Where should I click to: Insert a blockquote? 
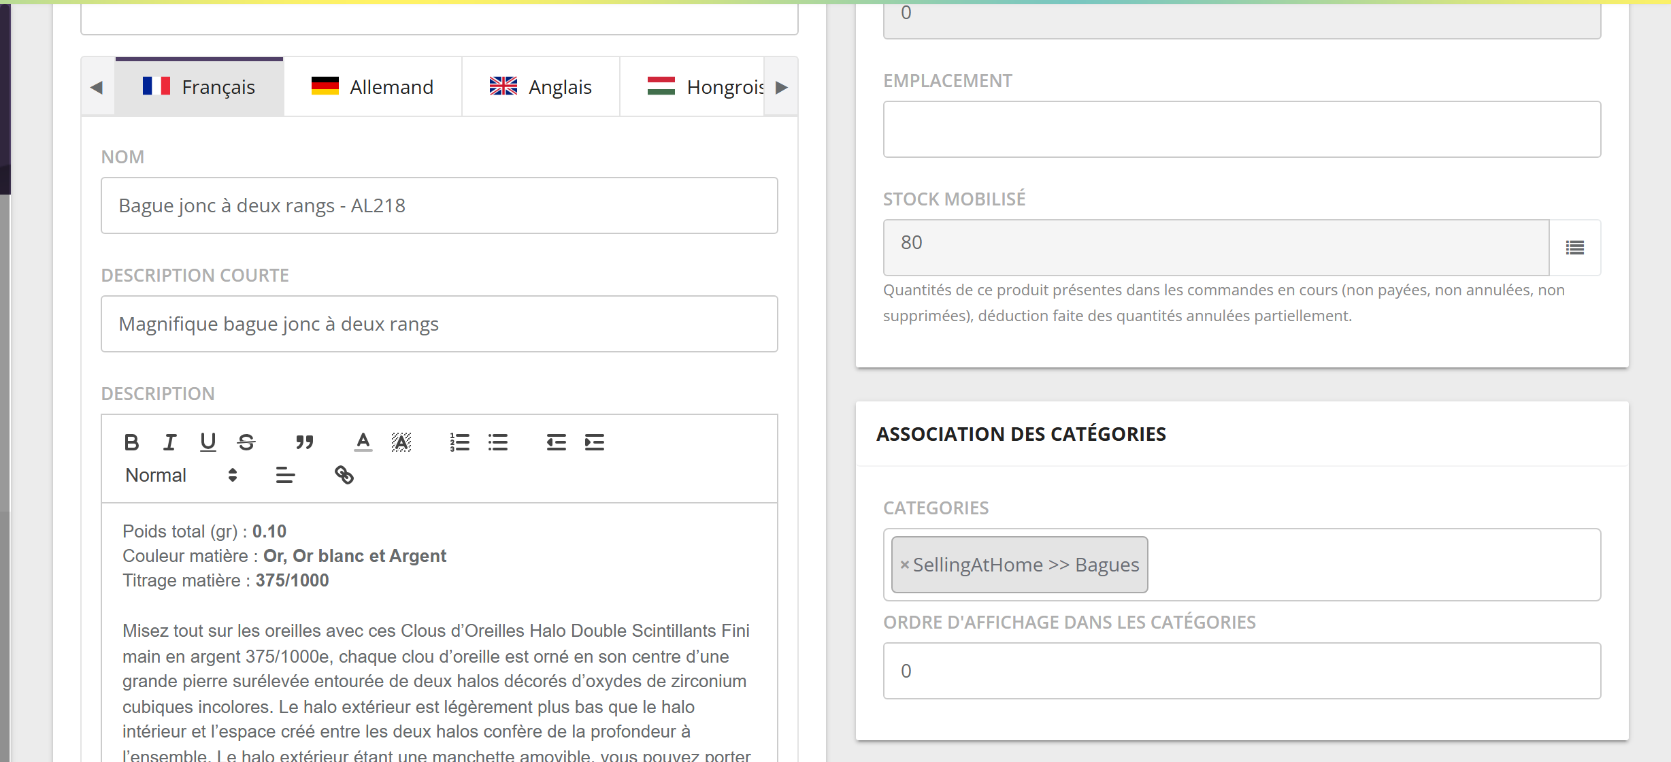304,442
